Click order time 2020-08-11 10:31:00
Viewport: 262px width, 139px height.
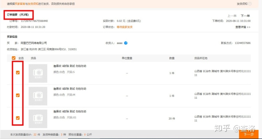click(x=238, y=21)
